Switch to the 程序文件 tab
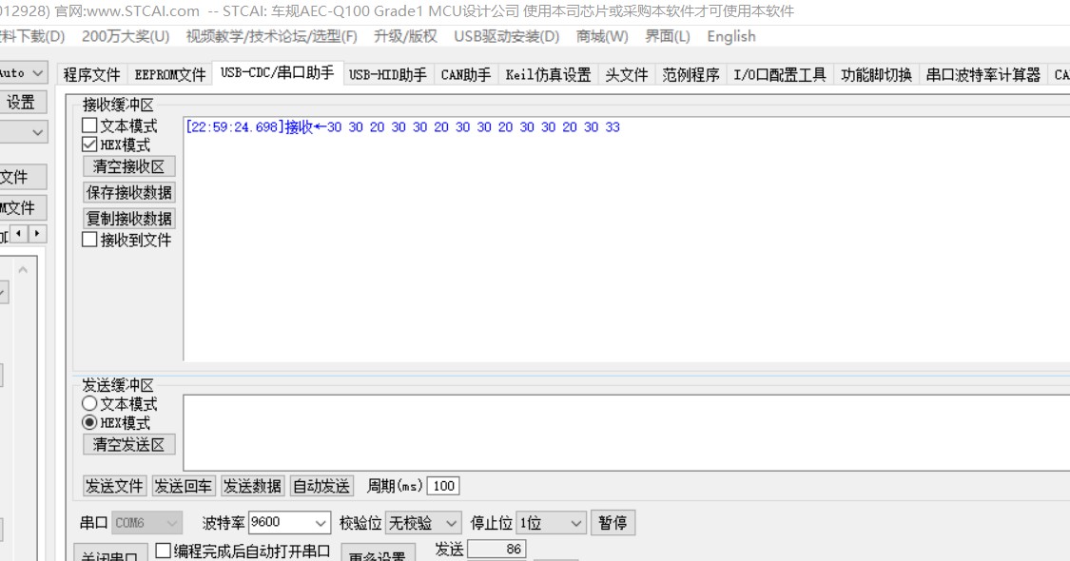This screenshot has height=561, width=1070. (x=91, y=74)
